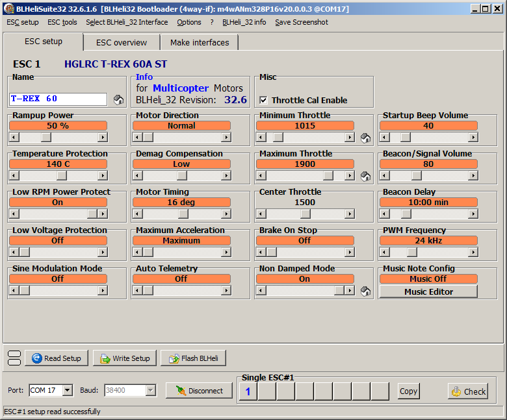Image resolution: width=507 pixels, height=420 pixels.
Task: Click the BLHeliSuite32 title bar app icon
Action: 9,8
